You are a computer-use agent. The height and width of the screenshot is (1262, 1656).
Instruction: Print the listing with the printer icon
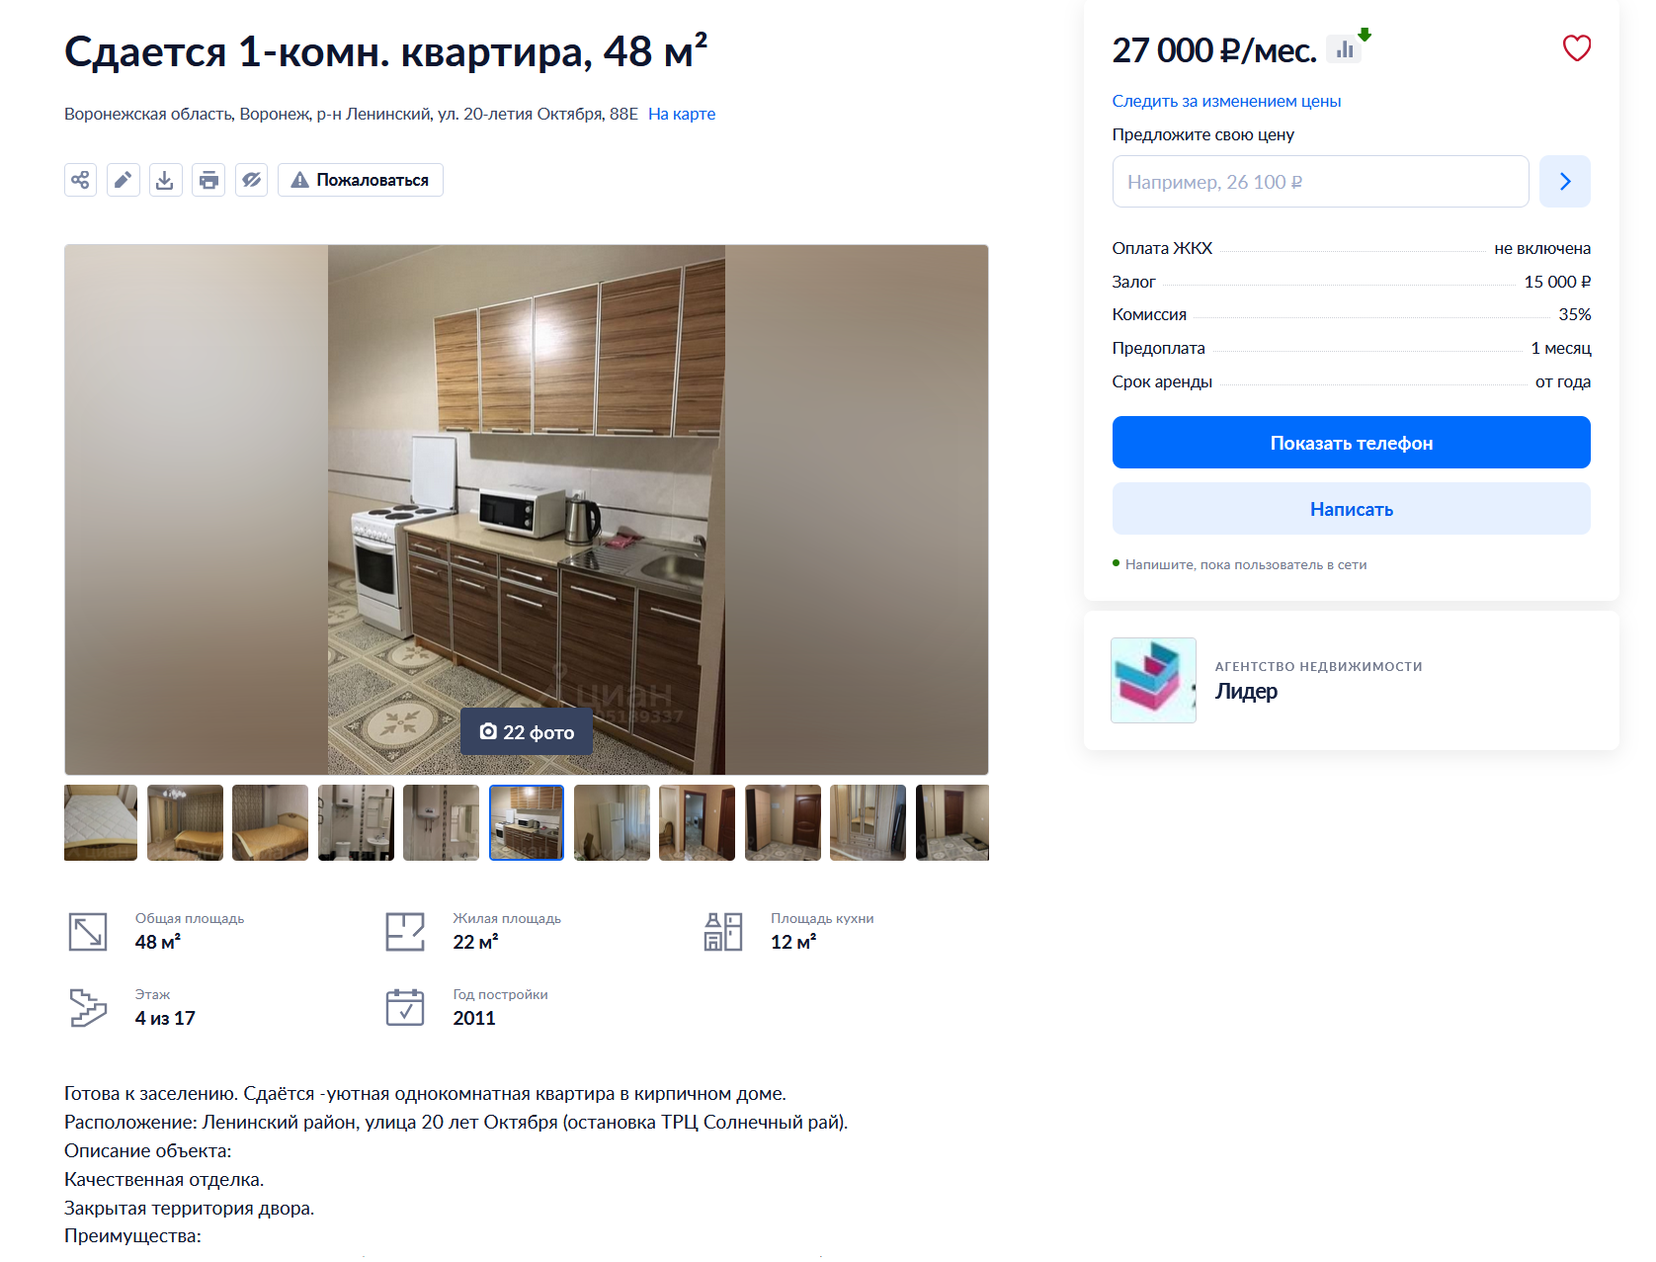(x=208, y=180)
